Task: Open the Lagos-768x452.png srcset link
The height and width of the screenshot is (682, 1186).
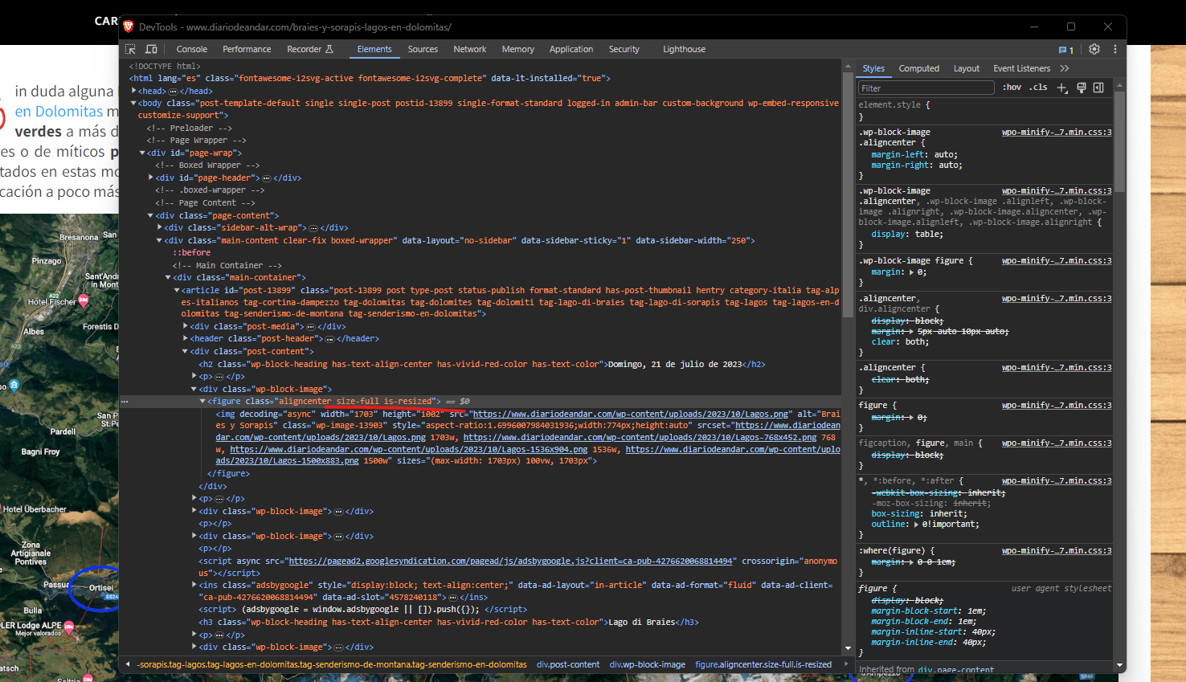Action: coord(640,437)
